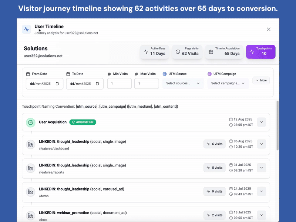This screenshot has height=222, width=296.
Task: Click the Active Days 11 Days card
Action: click(154, 52)
